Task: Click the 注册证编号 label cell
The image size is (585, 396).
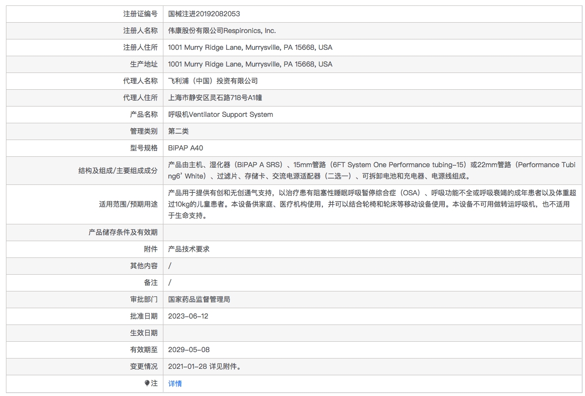Action: 85,14
